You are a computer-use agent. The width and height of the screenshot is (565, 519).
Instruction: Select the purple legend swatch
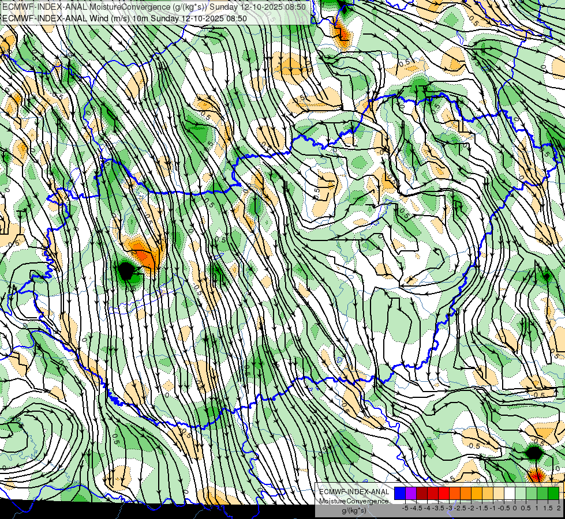coord(411,493)
